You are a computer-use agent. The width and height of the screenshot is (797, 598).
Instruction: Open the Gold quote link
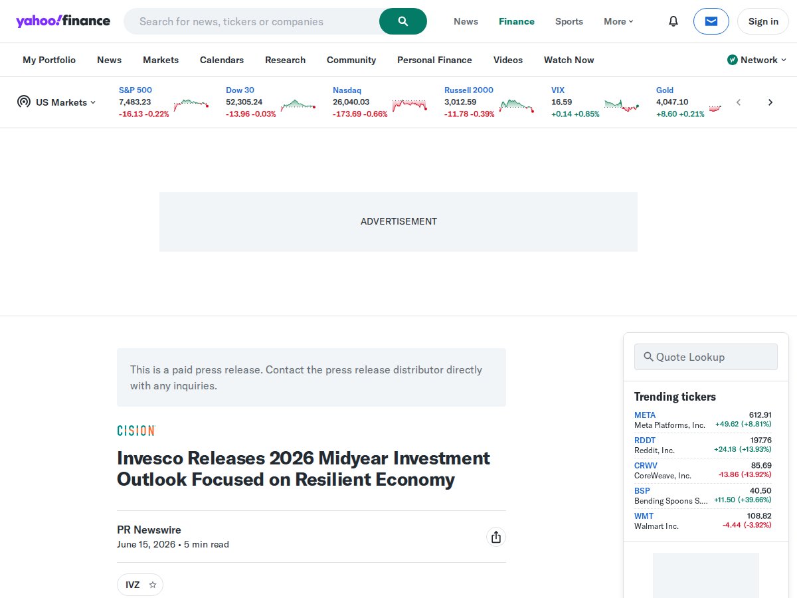(665, 90)
